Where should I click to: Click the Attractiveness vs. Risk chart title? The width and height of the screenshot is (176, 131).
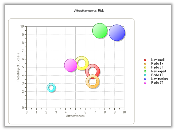pos(89,11)
